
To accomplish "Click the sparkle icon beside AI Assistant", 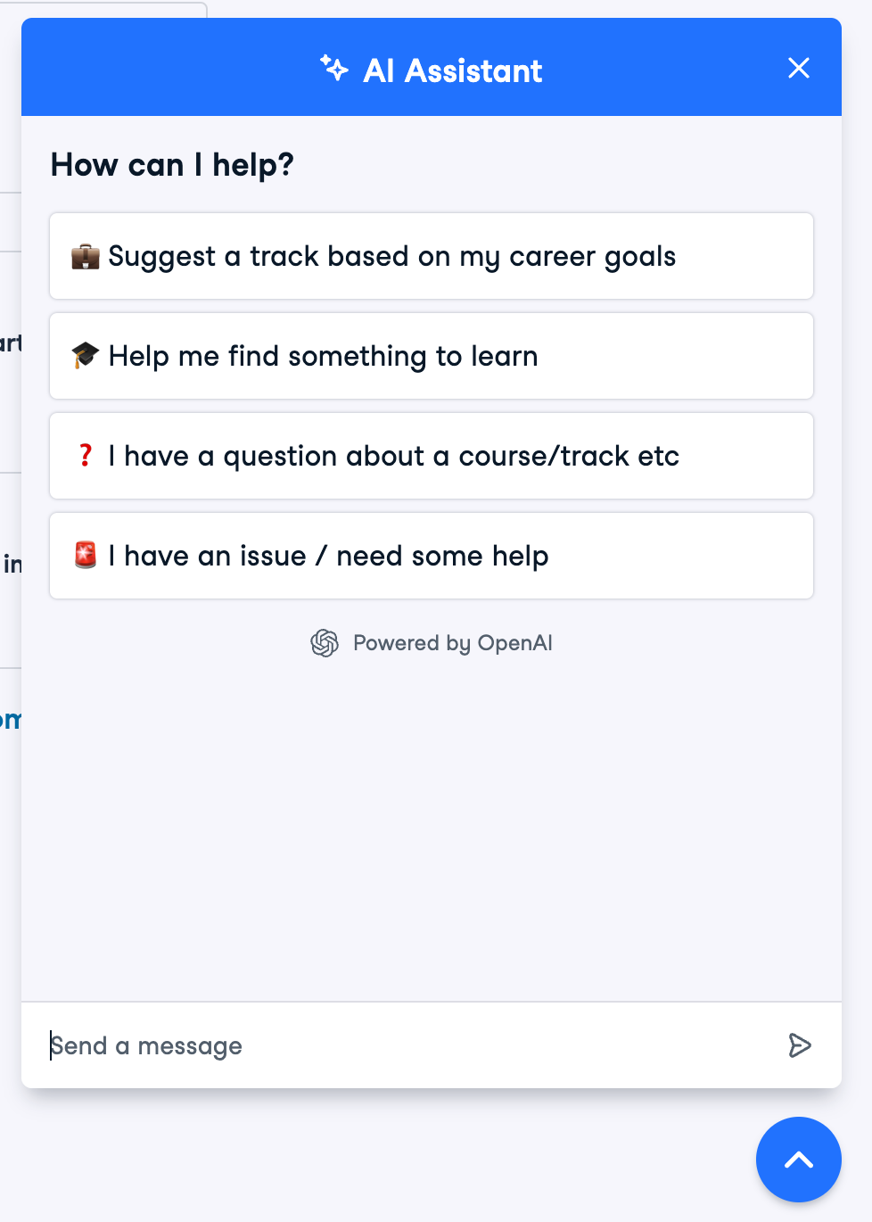I will pyautogui.click(x=334, y=68).
